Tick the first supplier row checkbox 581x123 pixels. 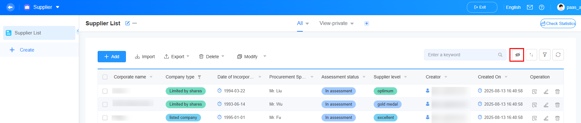point(105,91)
